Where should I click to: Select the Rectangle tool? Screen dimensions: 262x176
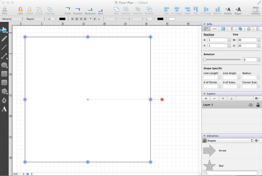point(4,74)
